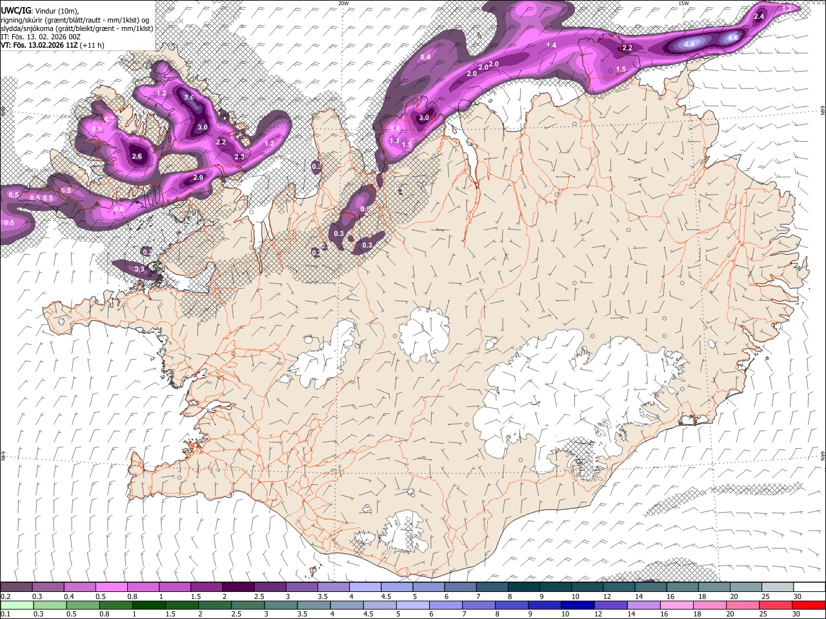
Task: Click the 2.9 precipitation value on map
Action: pos(198,177)
